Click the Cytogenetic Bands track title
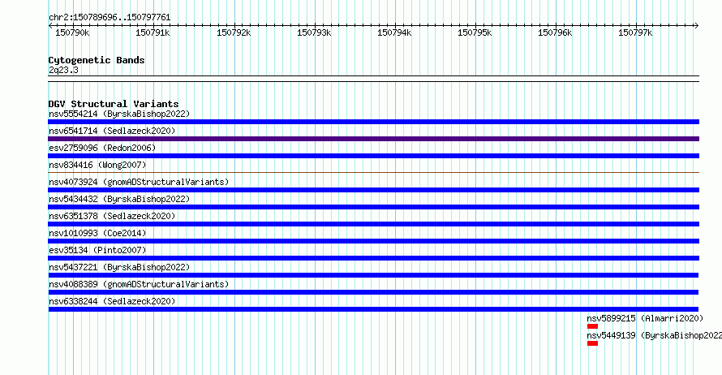 (97, 60)
